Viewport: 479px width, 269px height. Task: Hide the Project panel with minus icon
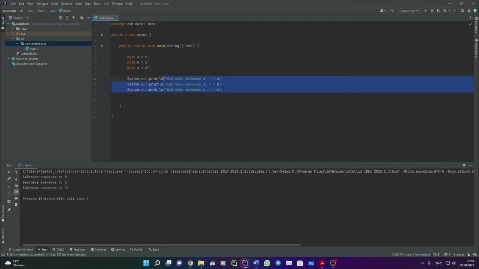tap(88, 18)
